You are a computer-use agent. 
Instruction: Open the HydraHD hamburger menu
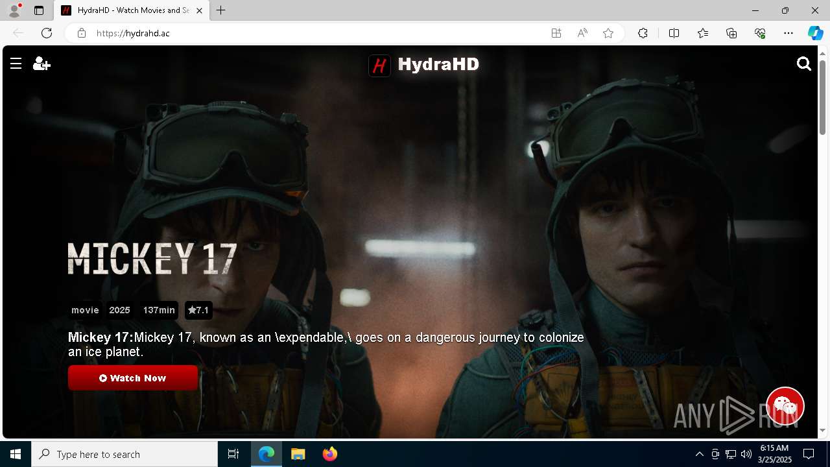click(x=16, y=64)
